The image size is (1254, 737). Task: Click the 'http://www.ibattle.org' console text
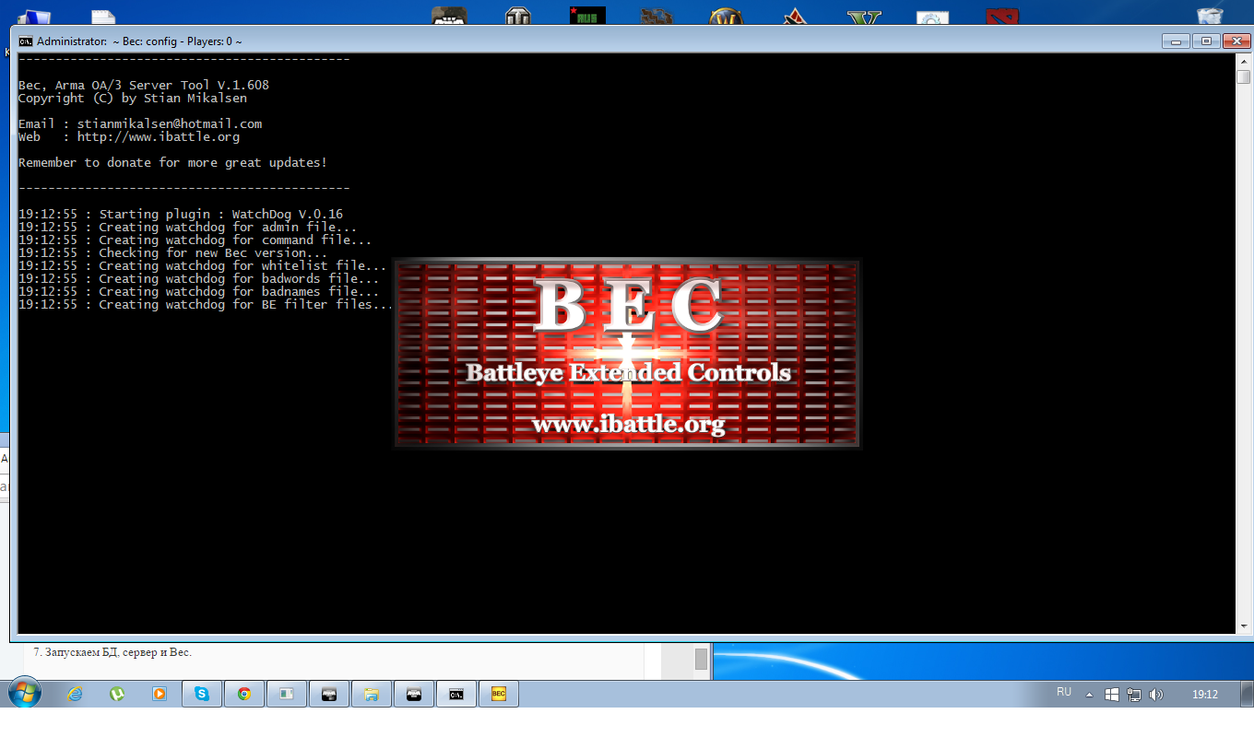pyautogui.click(x=159, y=136)
